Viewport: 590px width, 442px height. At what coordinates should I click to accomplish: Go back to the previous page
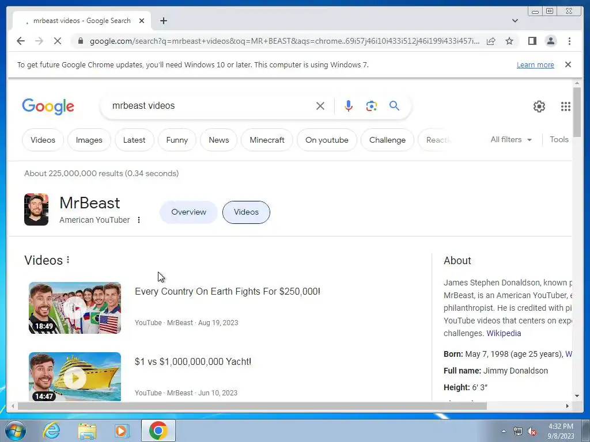(x=21, y=41)
